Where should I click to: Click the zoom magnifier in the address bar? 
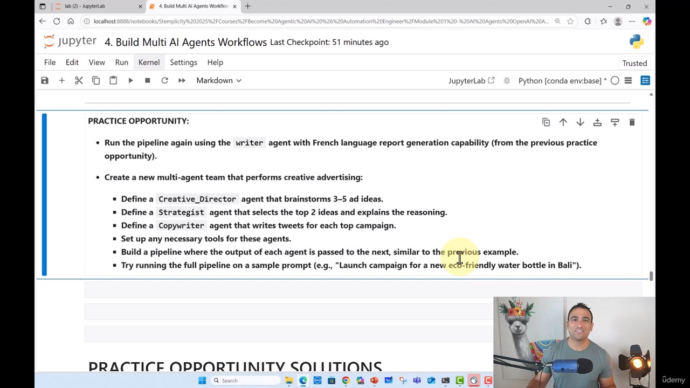coord(557,22)
